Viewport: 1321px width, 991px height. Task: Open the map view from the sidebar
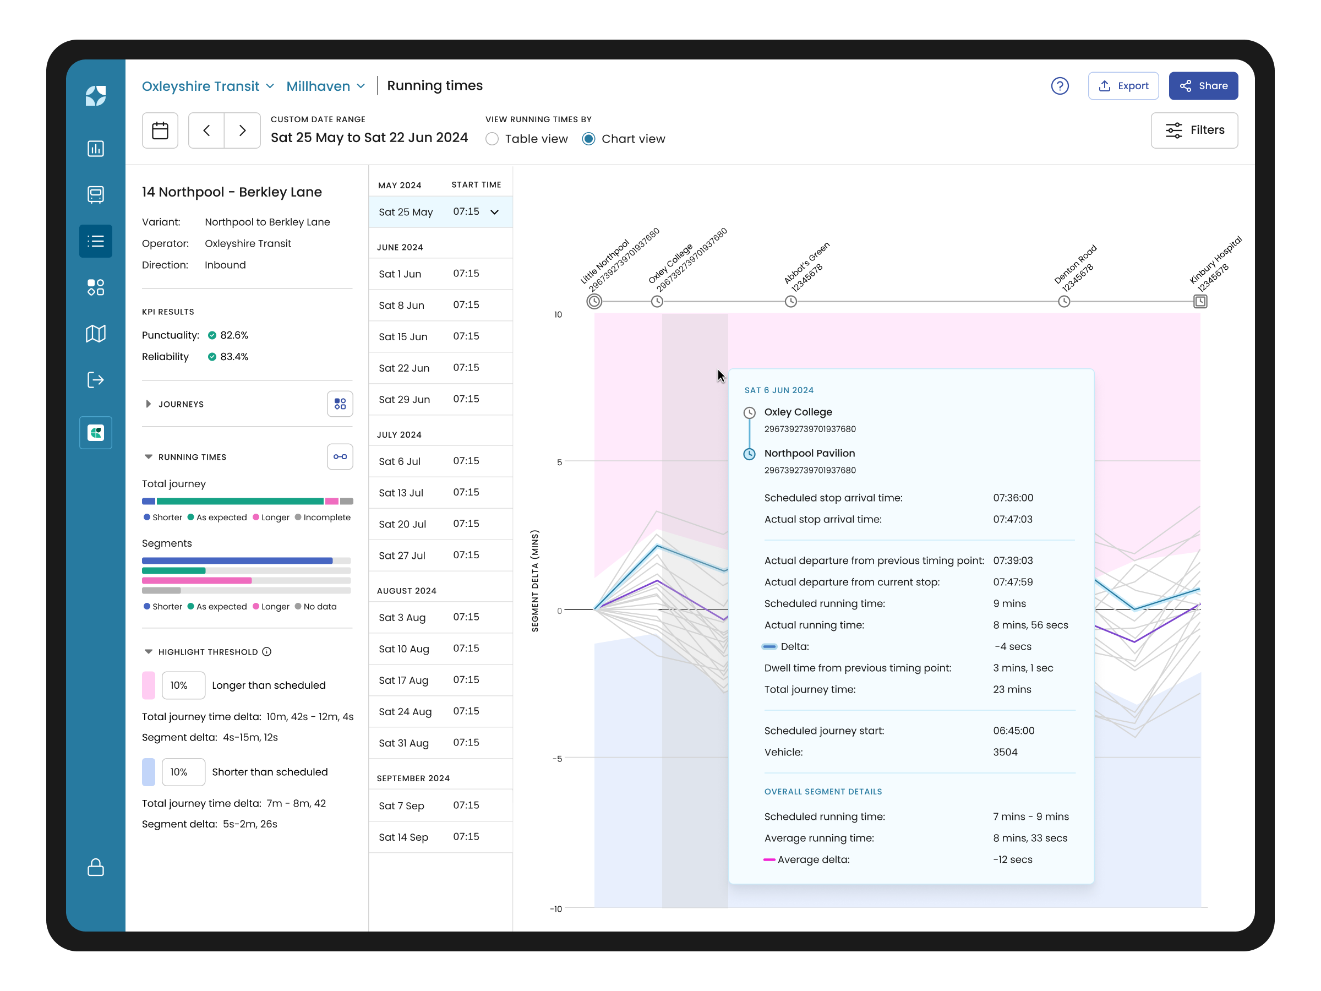click(x=96, y=333)
